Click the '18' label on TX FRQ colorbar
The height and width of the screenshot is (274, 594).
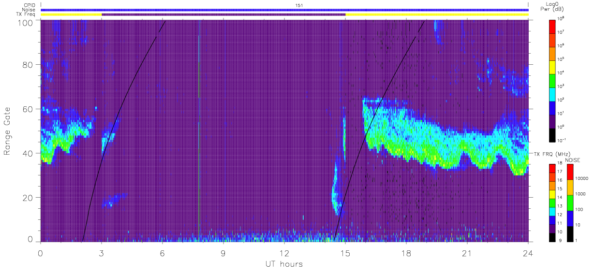560,164
